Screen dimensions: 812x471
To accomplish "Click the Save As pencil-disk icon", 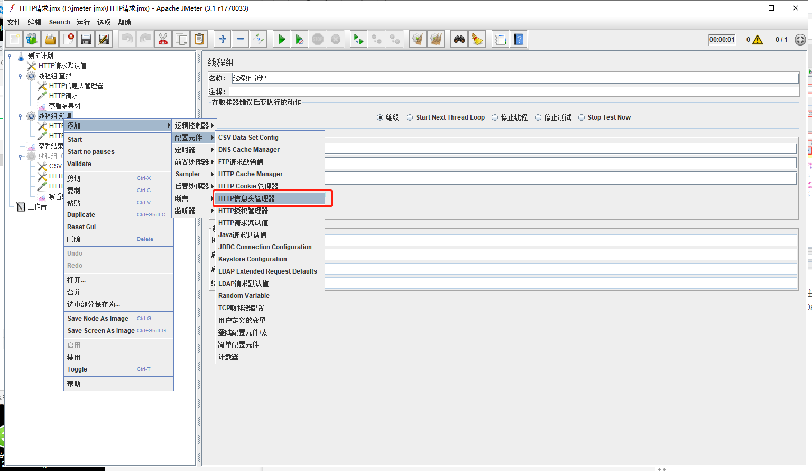I will tap(104, 39).
